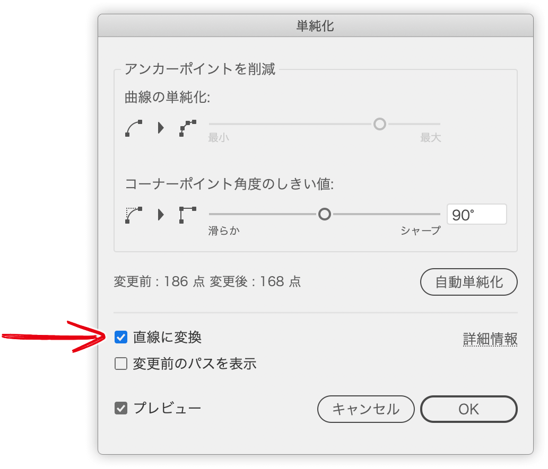Confirm the dialog with the OK button
The height and width of the screenshot is (469, 548).
point(468,409)
